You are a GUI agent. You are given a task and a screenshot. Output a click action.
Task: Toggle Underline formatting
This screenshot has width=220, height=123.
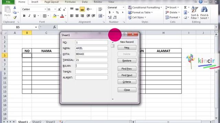click(x=34, y=16)
